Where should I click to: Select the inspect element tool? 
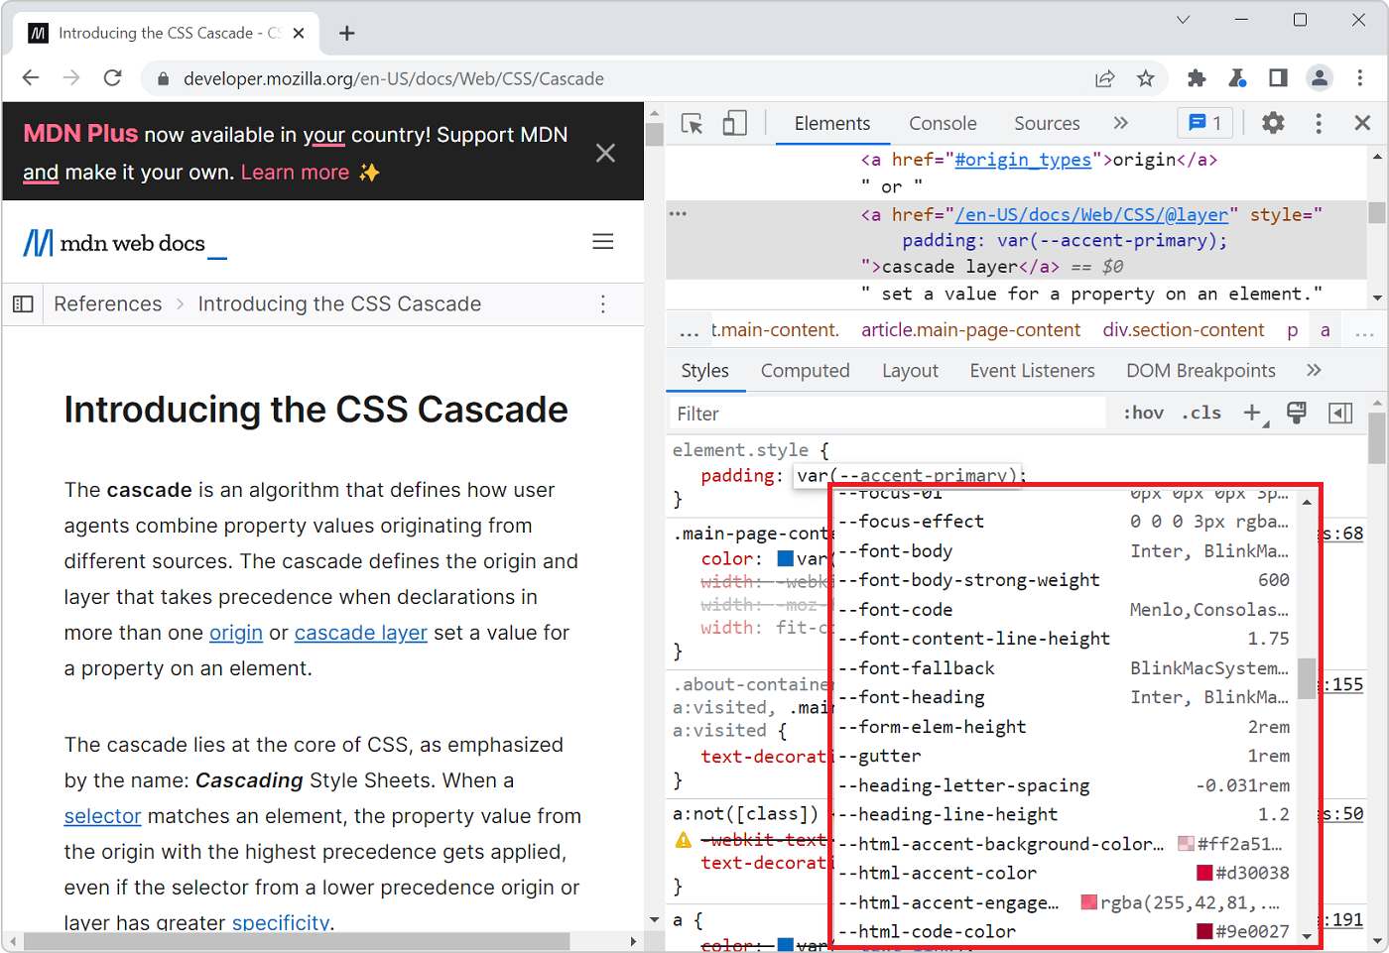tap(692, 123)
